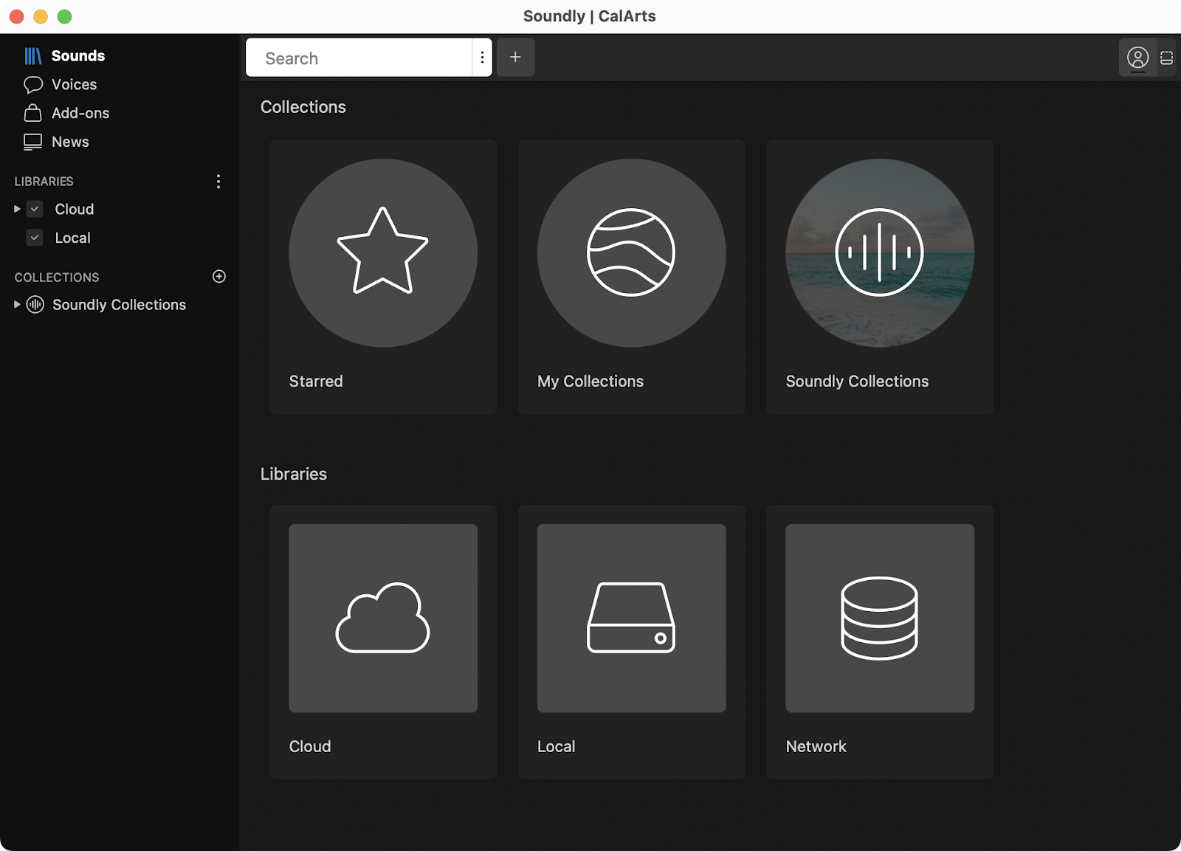Click the News monitor icon

tap(33, 142)
